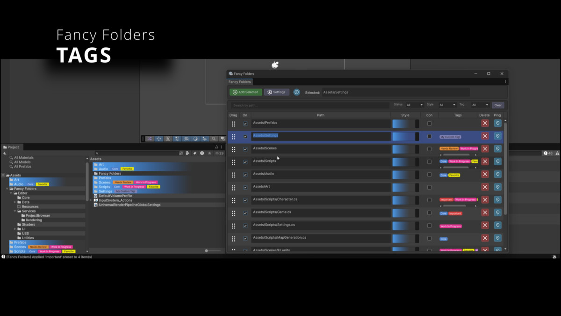Grab the drag handle for Assets/Scripts/Settings.cs

pos(233,226)
